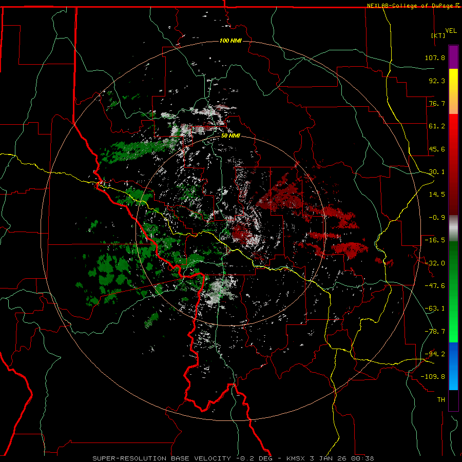Image resolution: width=462 pixels, height=462 pixels.
Task: Click the 107.8 legend value
Action: [435, 57]
